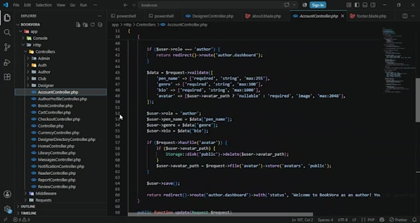The width and height of the screenshot is (420, 223).
Task: Change language mode via PHP status item
Action: (371, 220)
